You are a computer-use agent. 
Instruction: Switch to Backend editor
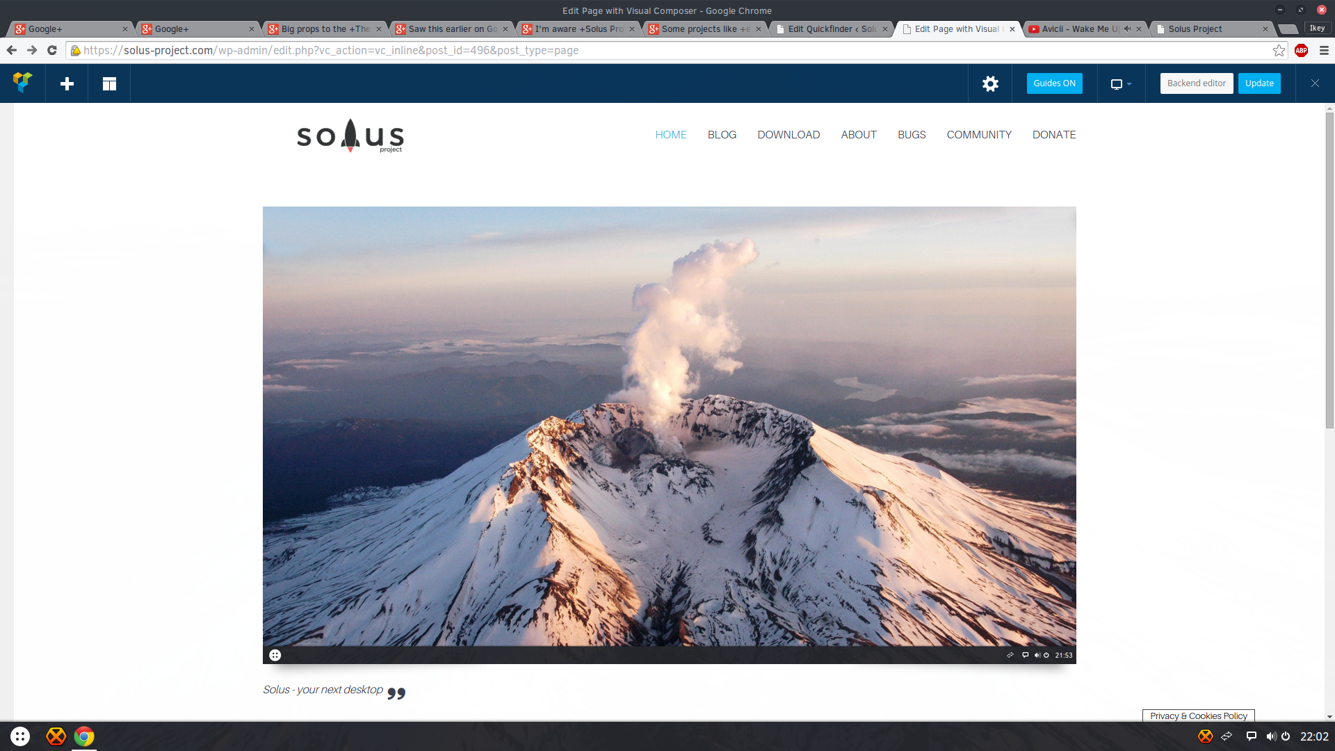point(1196,83)
